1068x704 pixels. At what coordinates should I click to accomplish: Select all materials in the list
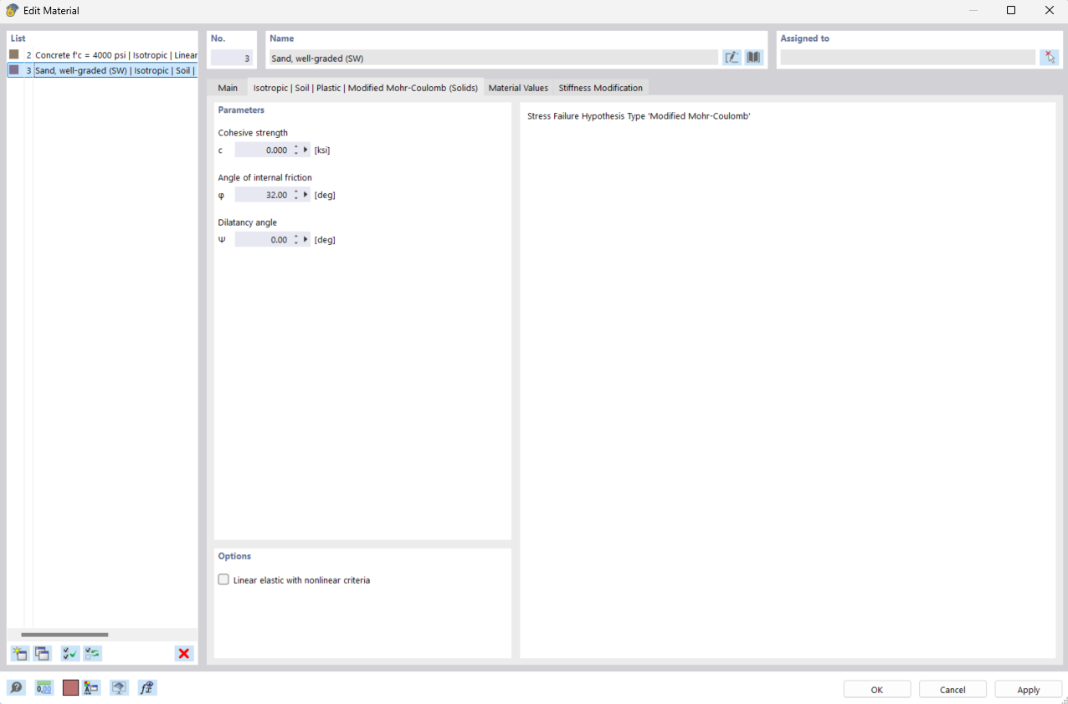pos(69,653)
